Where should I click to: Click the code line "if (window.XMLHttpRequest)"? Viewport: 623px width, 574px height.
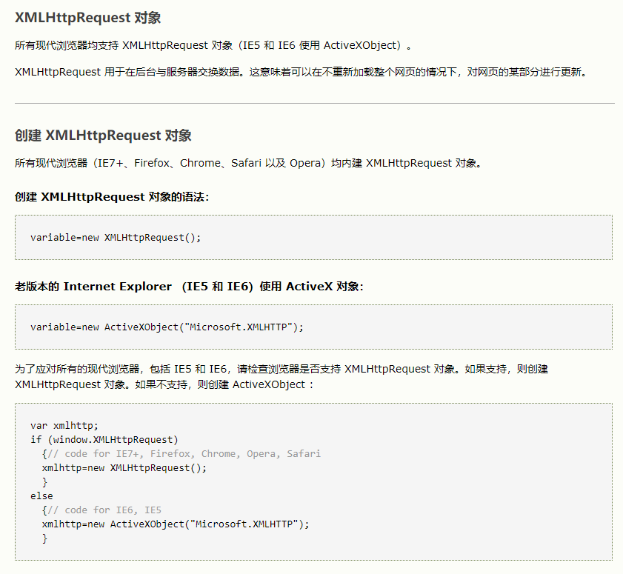104,440
